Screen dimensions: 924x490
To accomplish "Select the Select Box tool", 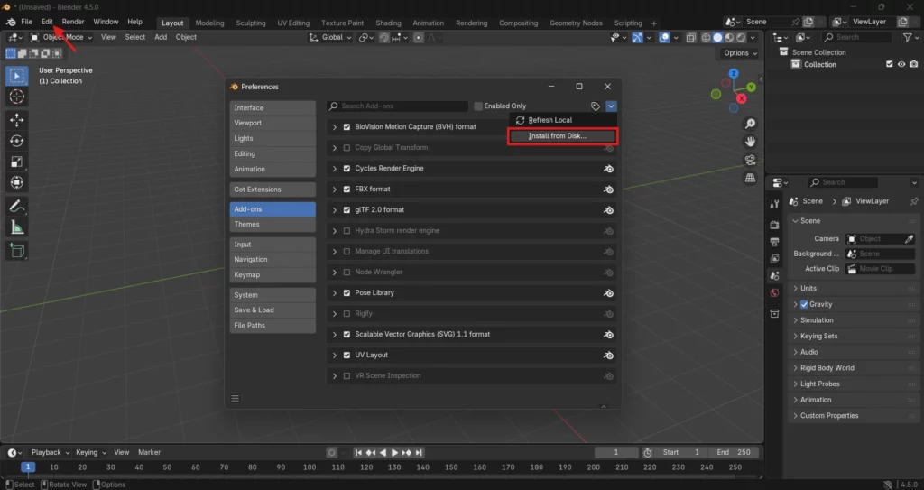I will 16,76.
